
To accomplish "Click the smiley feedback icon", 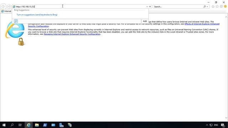I will [x=225, y=6].
